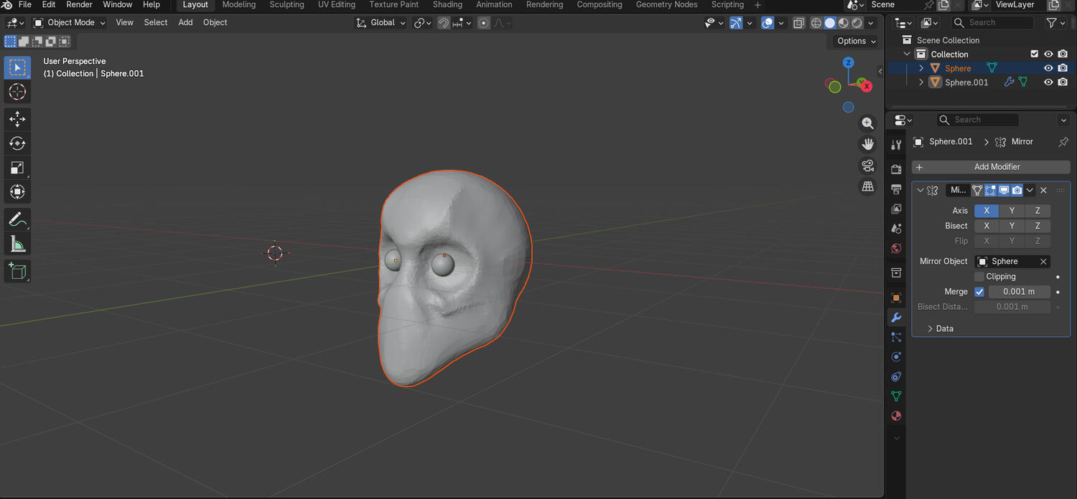
Task: Open the Object Mode dropdown
Action: tap(68, 22)
